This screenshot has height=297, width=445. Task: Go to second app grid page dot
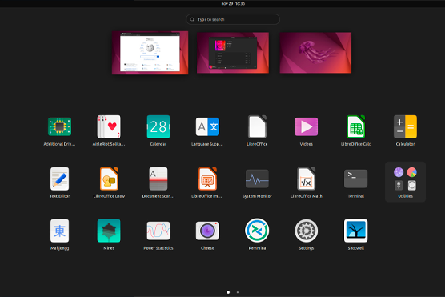238,292
